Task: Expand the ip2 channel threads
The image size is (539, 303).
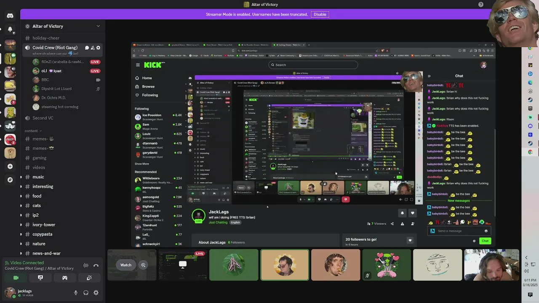Action: (21, 215)
